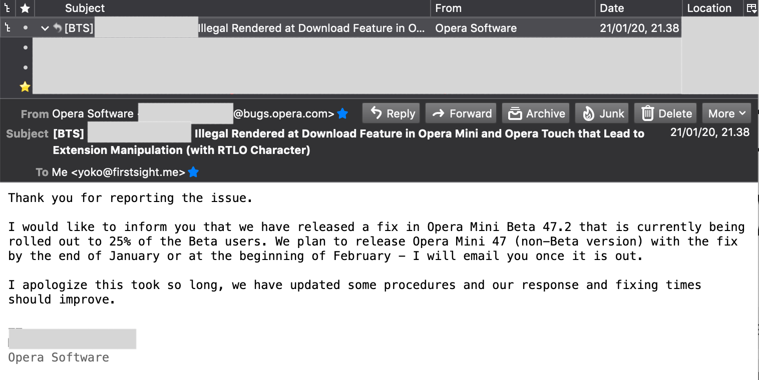The width and height of the screenshot is (759, 380).
Task: Click the blue star next to yoko@firstsight.me
Action: (x=193, y=172)
